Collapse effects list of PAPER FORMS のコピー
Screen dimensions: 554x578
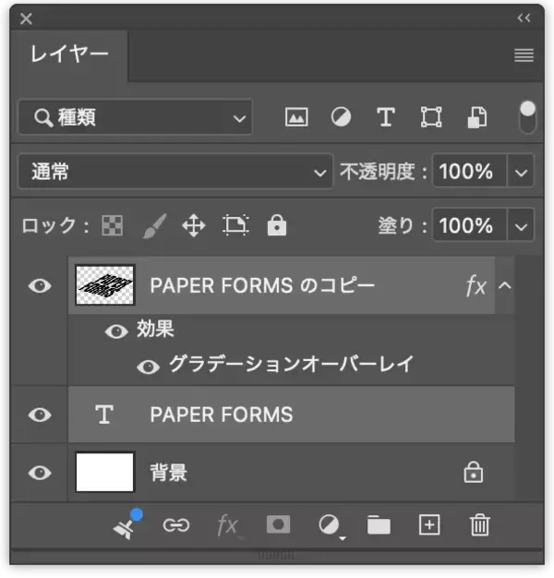click(x=505, y=285)
